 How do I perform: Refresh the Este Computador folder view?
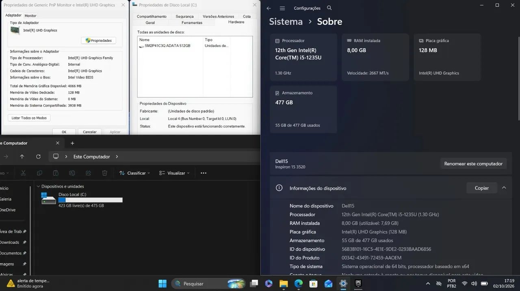pyautogui.click(x=38, y=156)
